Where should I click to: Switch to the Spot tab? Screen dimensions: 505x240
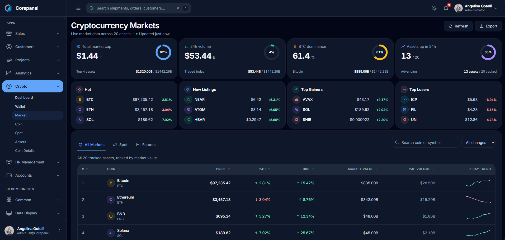click(x=120, y=145)
